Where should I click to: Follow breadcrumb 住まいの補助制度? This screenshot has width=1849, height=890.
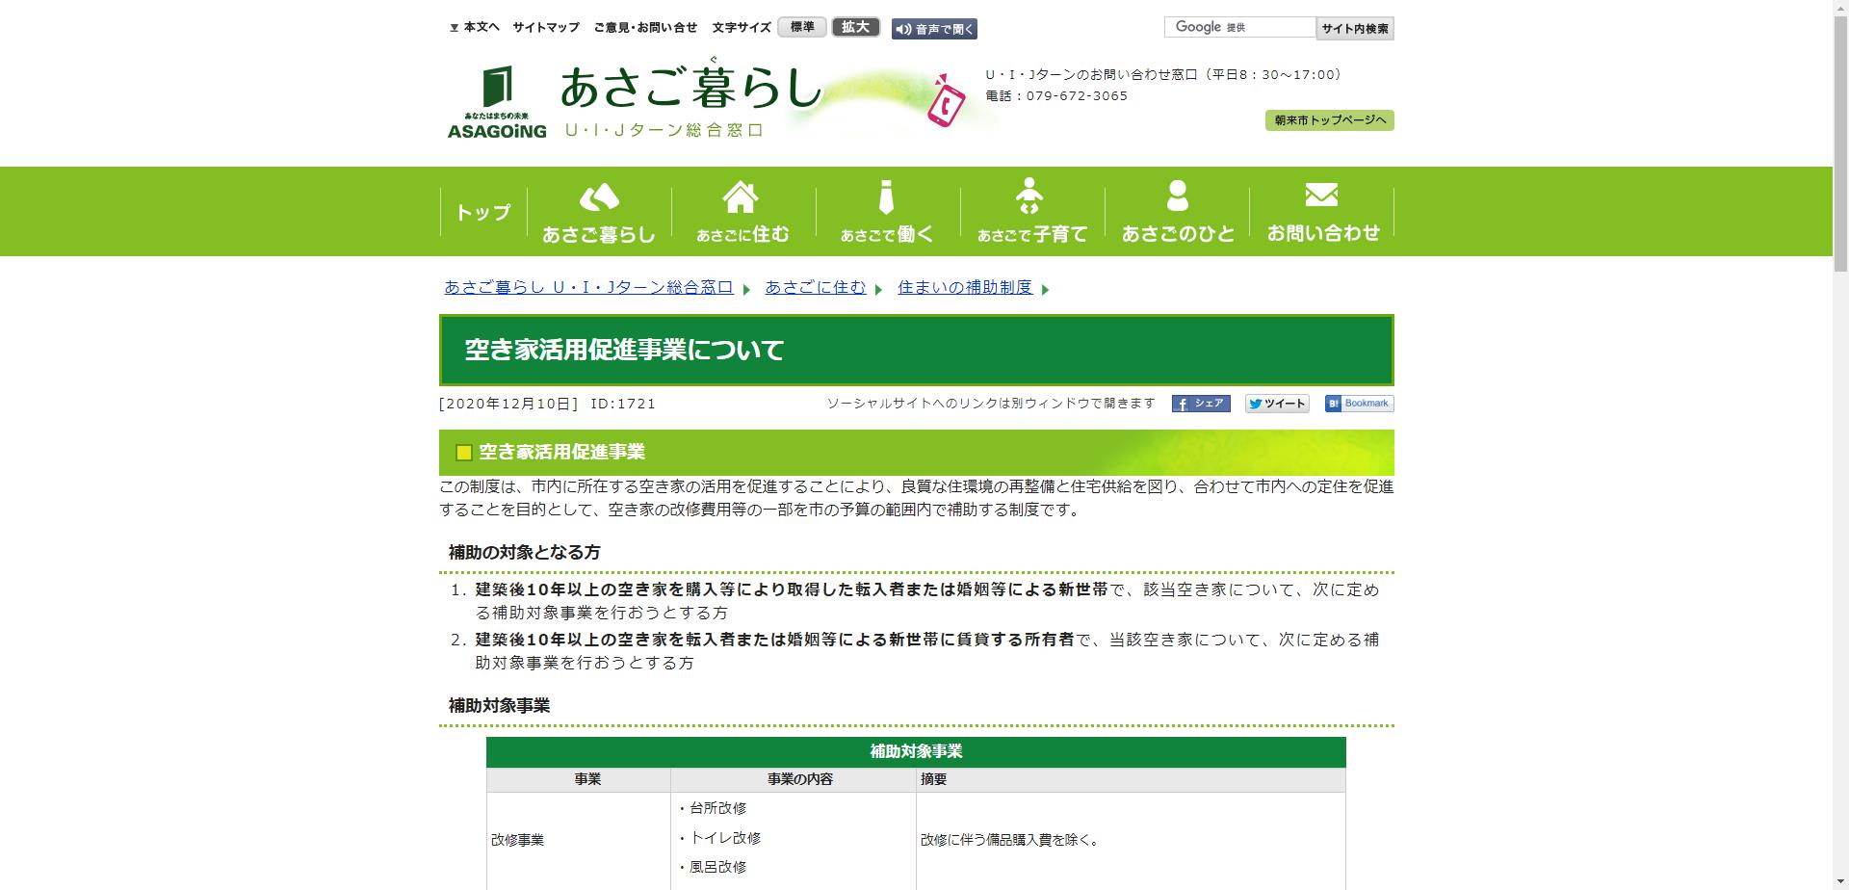coord(965,287)
